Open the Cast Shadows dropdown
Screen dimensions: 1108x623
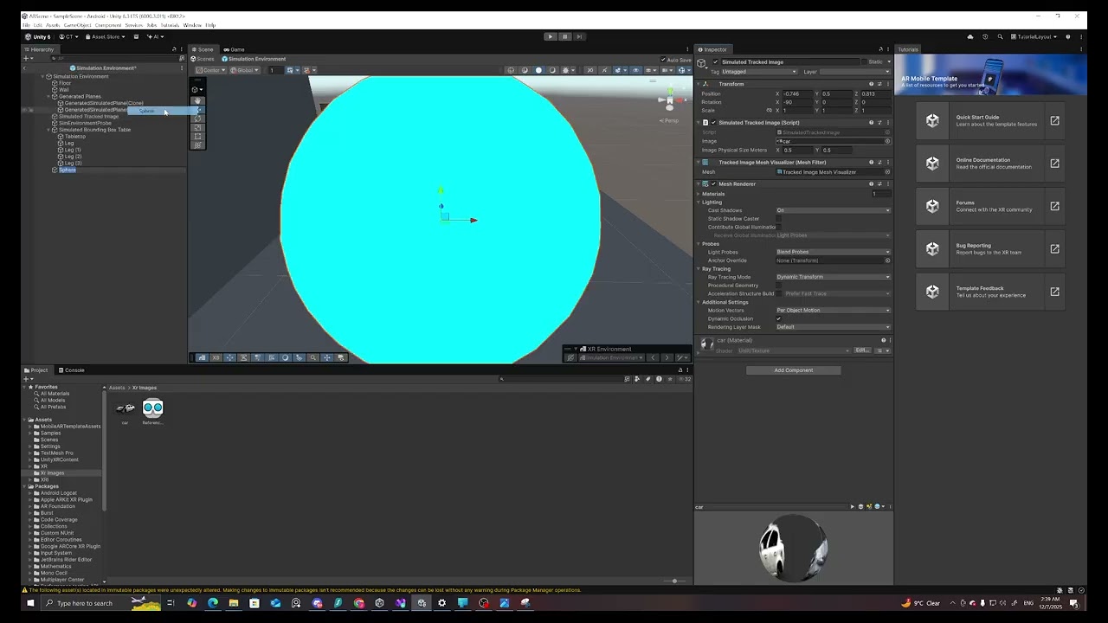click(x=833, y=210)
